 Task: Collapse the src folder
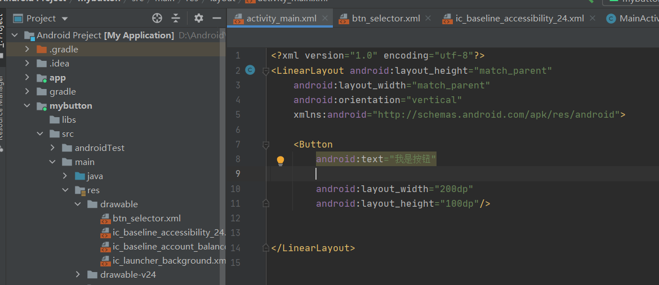[40, 133]
